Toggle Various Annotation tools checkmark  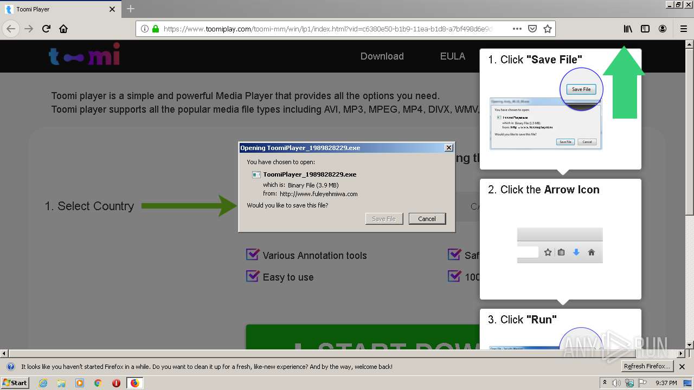253,254
